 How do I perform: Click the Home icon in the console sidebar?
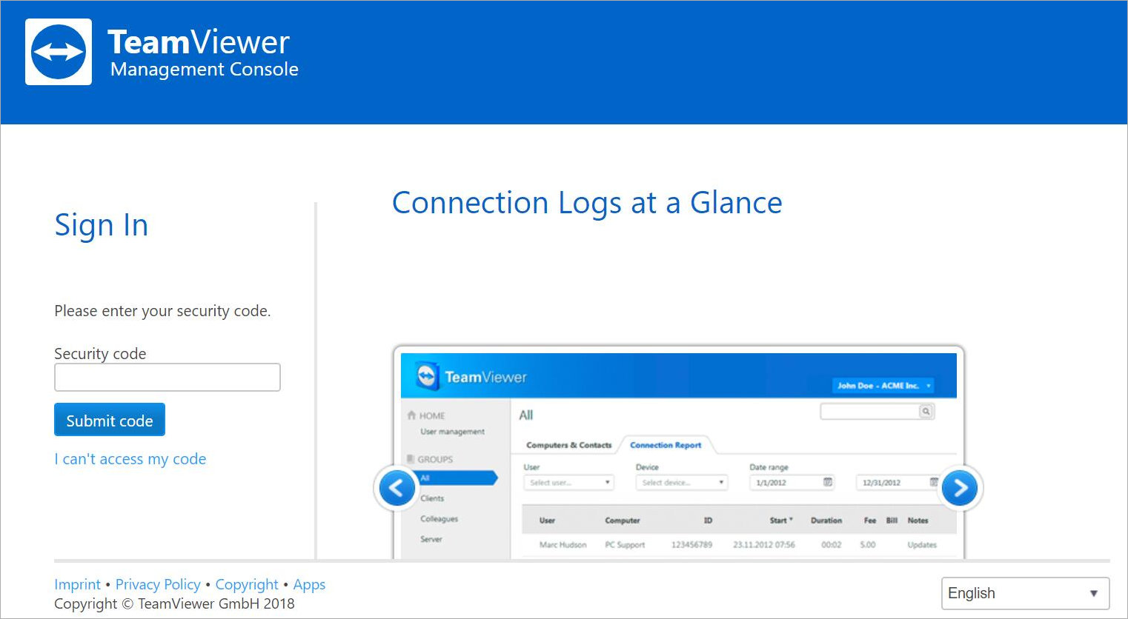[x=411, y=415]
